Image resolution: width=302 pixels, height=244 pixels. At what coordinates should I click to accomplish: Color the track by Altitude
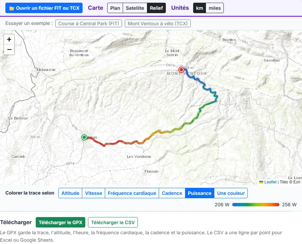coord(70,193)
